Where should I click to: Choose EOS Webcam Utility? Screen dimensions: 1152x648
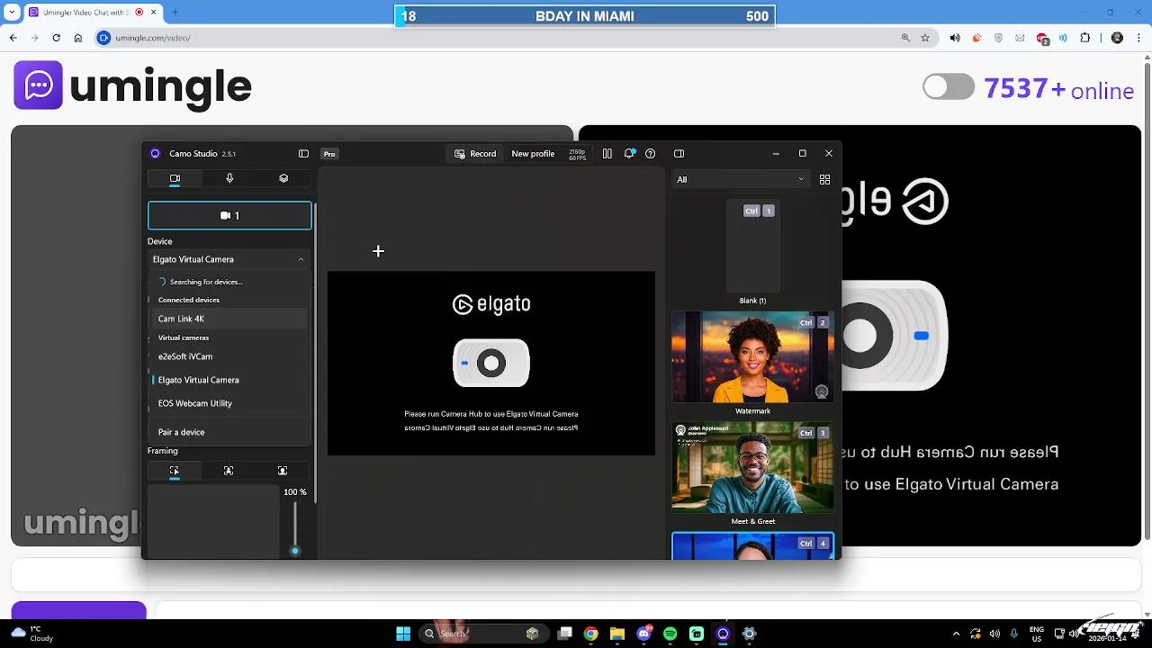pyautogui.click(x=229, y=403)
